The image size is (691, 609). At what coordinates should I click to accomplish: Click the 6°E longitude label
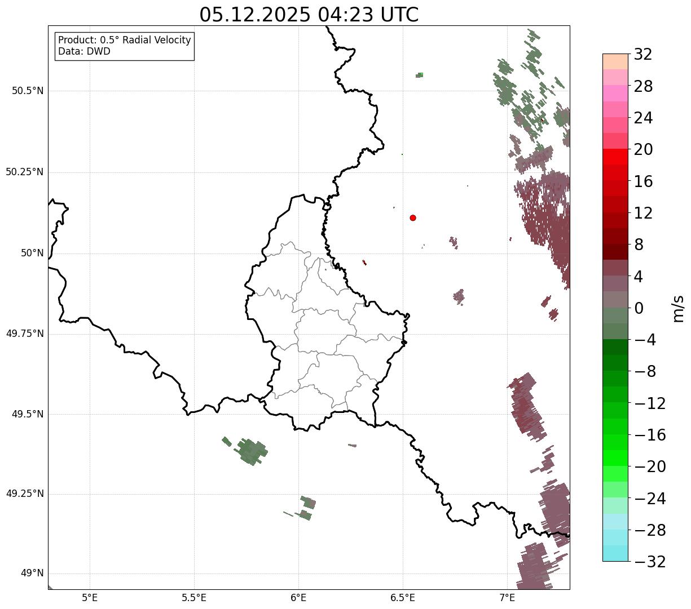[x=298, y=598]
